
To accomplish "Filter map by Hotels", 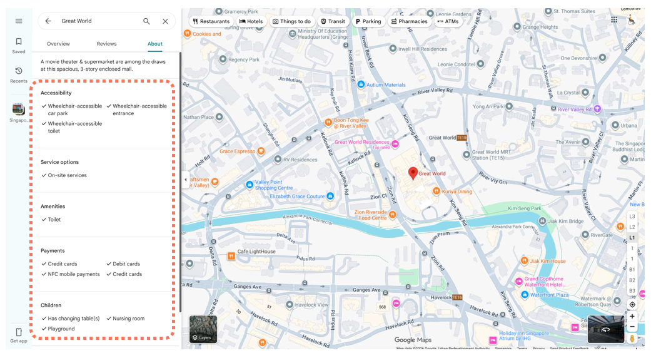I will click(x=251, y=21).
